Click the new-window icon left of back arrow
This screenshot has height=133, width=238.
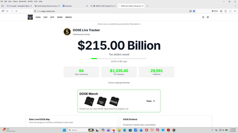3,11
